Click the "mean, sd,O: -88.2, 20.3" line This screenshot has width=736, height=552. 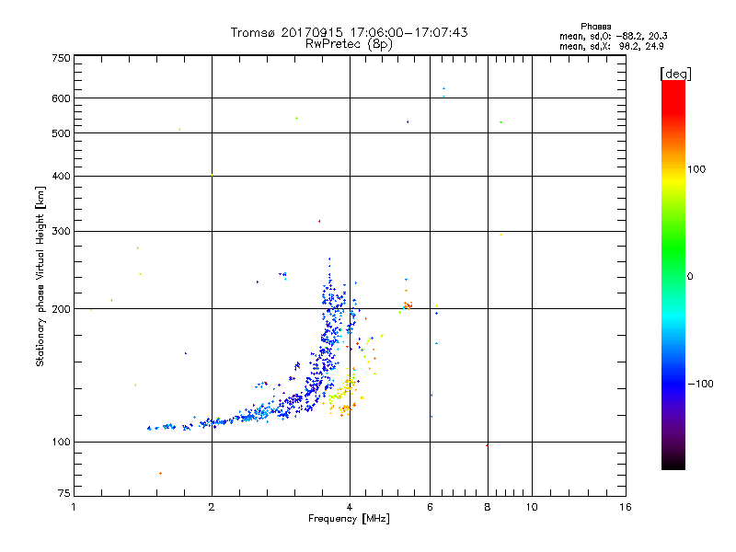coord(613,36)
